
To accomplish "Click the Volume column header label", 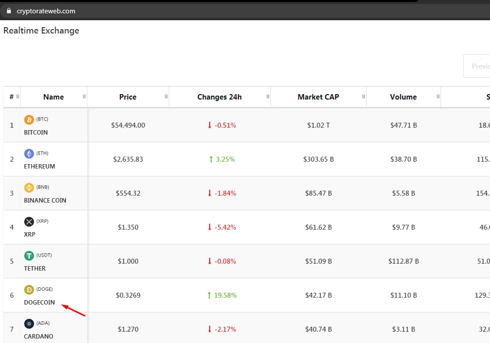I will pyautogui.click(x=403, y=97).
